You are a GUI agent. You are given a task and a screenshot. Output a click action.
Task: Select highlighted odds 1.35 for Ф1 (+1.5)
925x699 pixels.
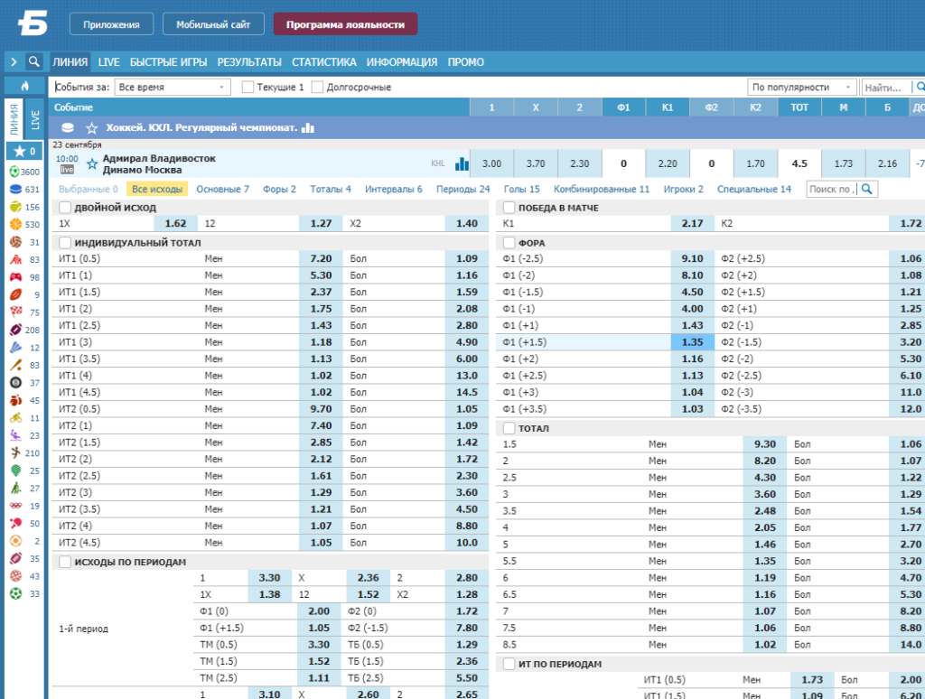pos(692,342)
